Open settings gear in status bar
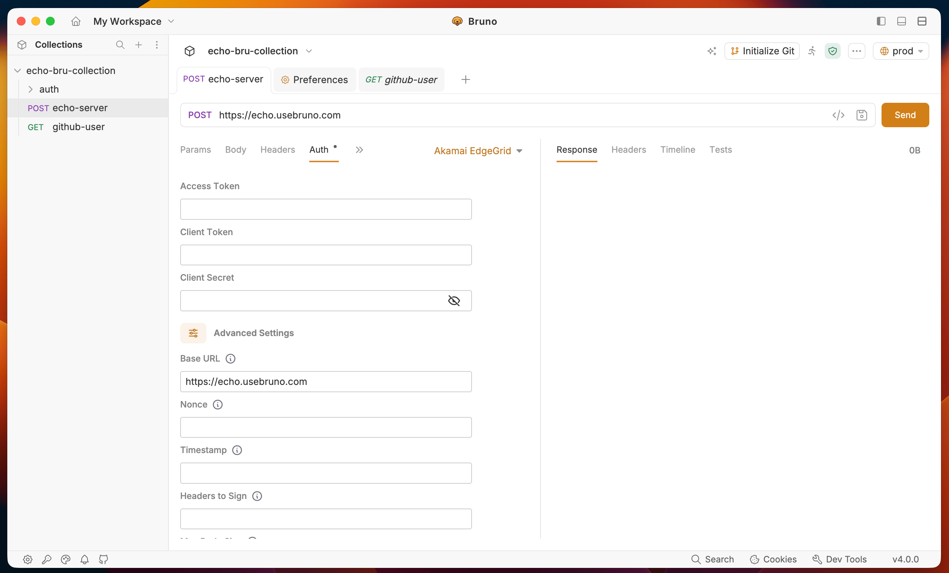 [28, 559]
